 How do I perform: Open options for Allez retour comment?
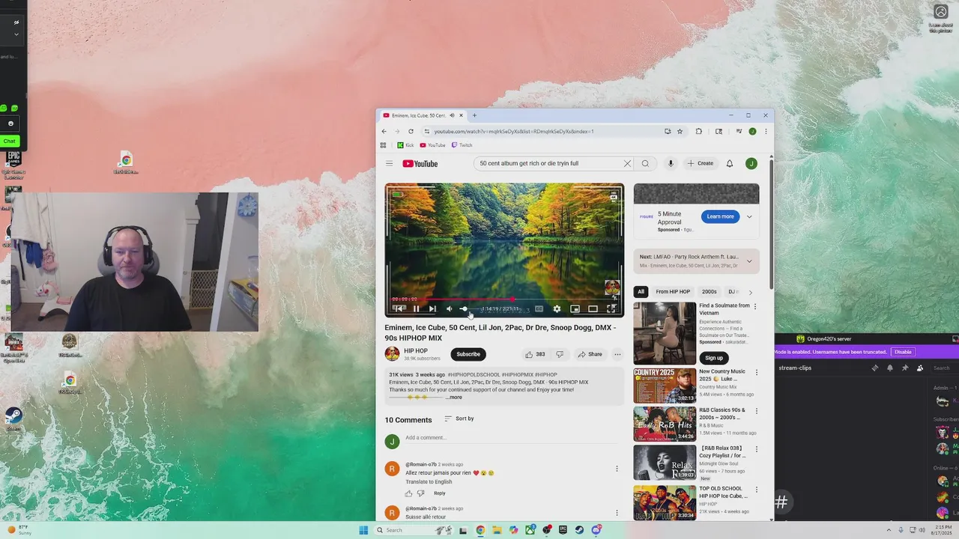pos(617,469)
